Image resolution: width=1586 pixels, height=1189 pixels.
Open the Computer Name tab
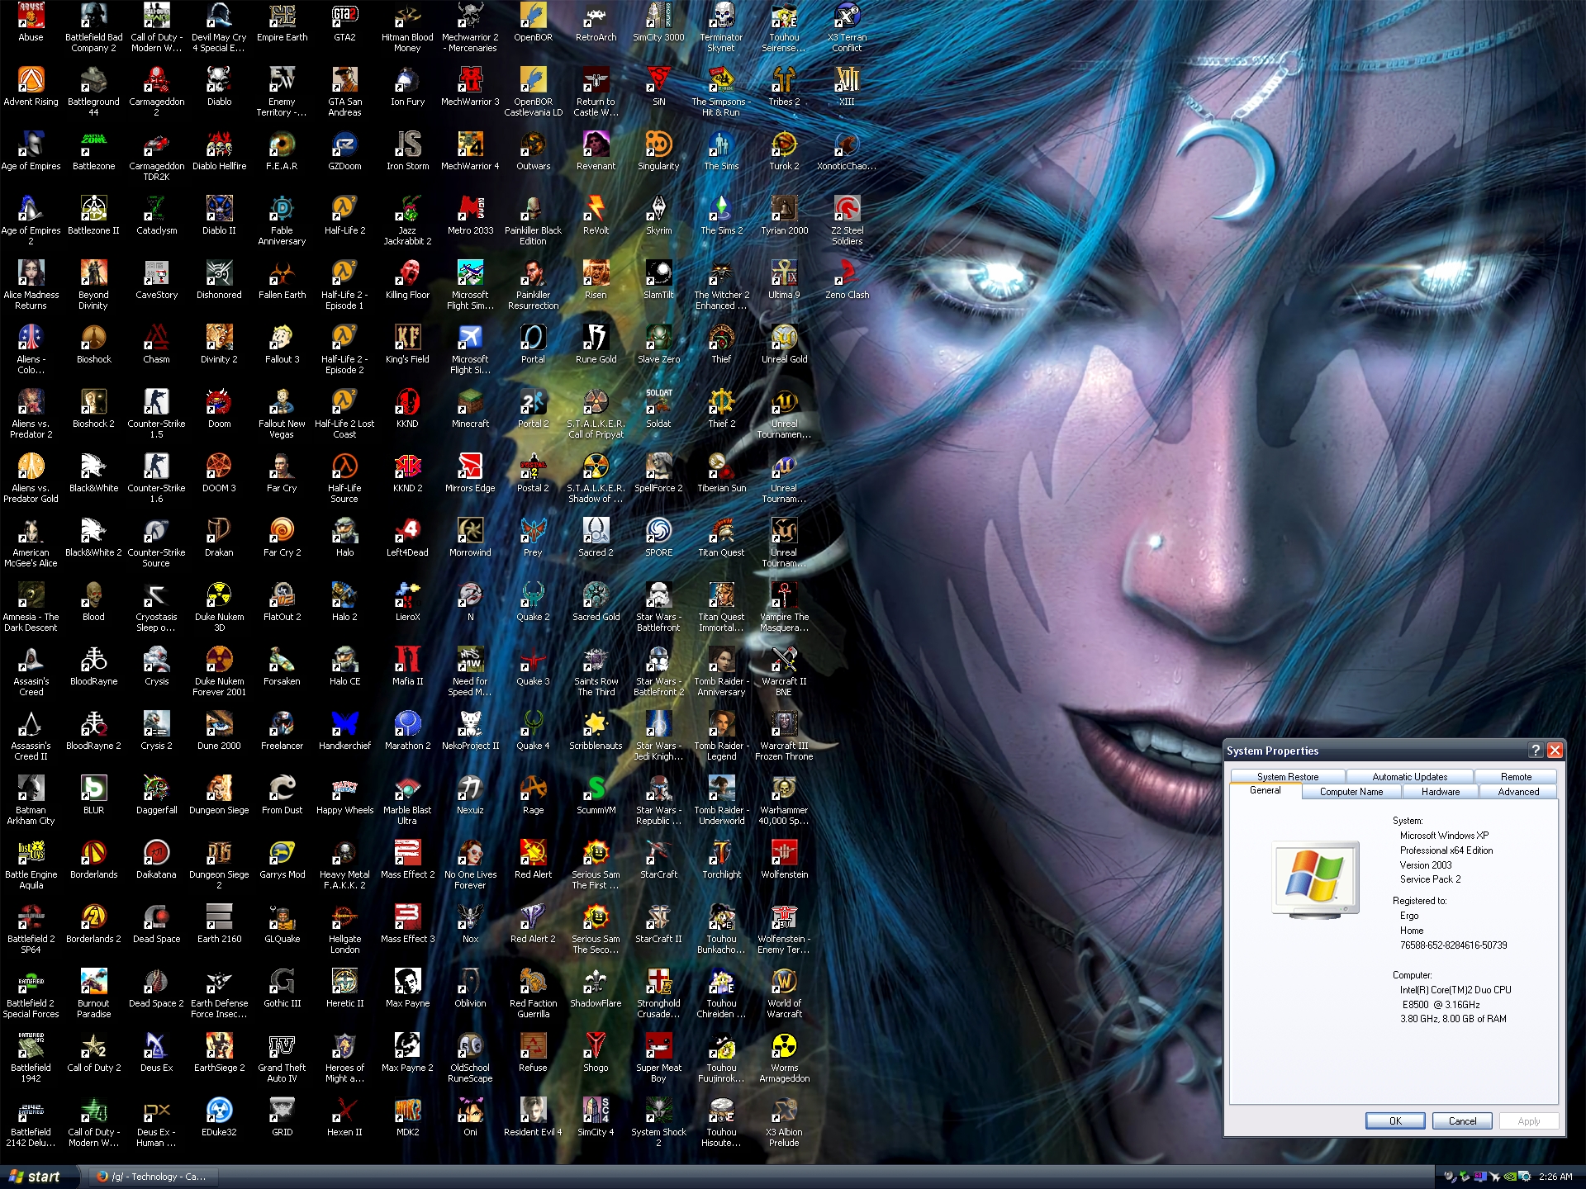coord(1351,792)
